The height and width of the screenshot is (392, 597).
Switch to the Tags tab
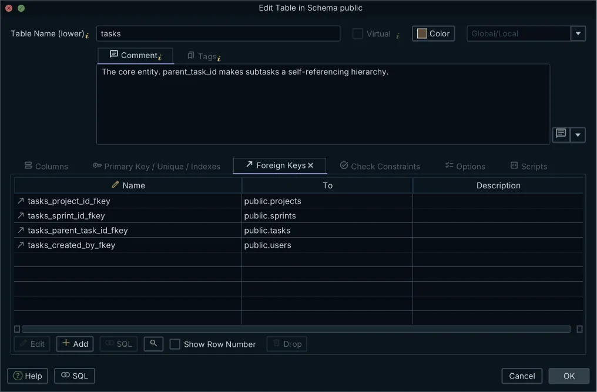204,56
